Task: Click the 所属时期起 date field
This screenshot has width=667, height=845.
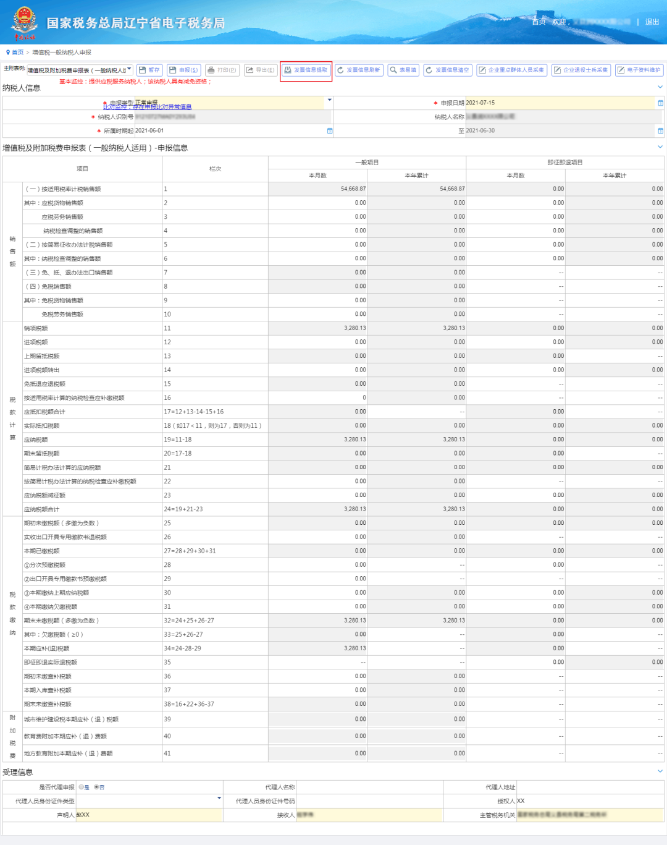Action: [230, 131]
